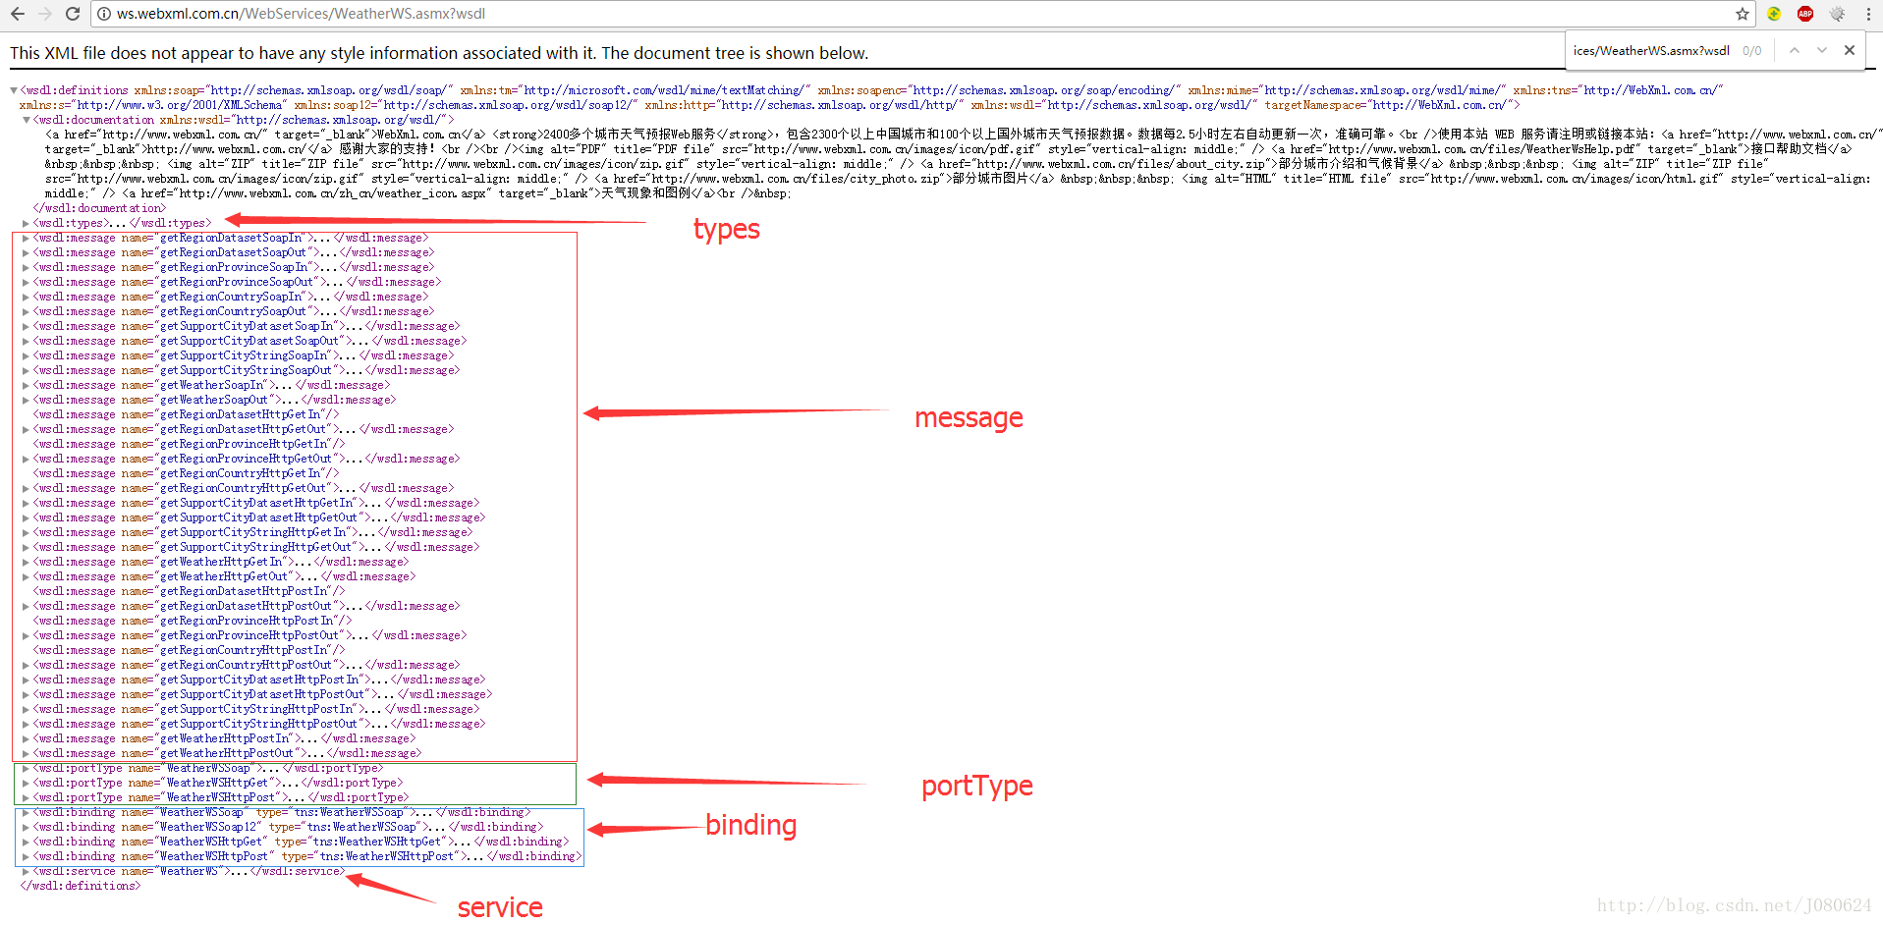Expand the getSupportCityDatasetHttpGetOut message
Screen dimensions: 1883x925
(x=27, y=517)
